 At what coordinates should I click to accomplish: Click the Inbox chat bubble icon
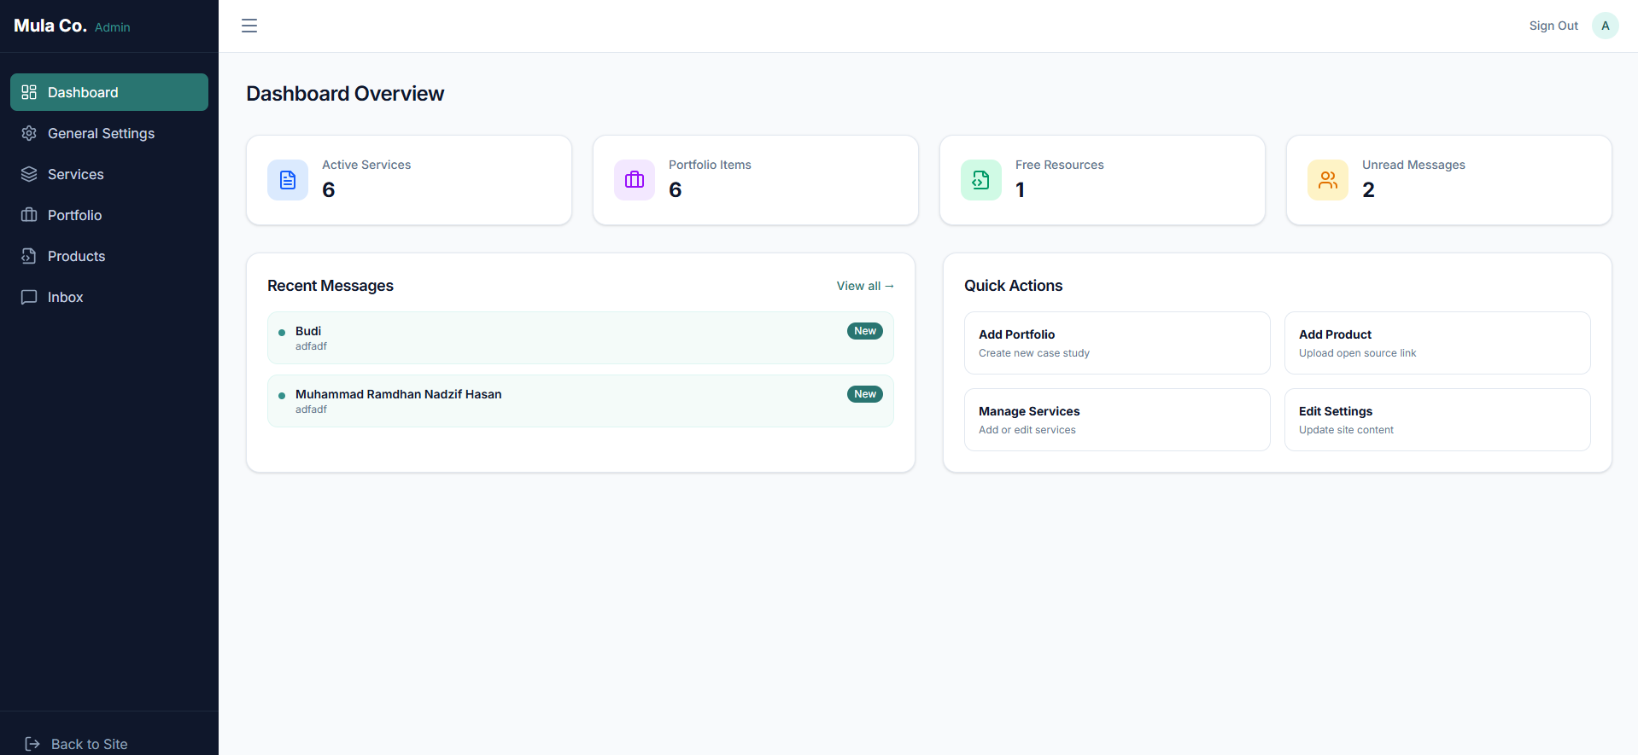point(29,297)
